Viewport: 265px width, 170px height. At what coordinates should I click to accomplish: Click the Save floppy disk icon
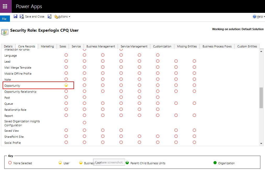click(x=15, y=17)
